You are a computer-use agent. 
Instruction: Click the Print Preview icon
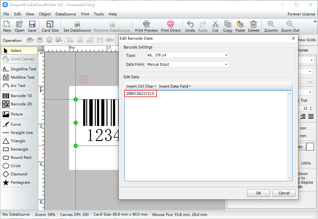point(146,26)
